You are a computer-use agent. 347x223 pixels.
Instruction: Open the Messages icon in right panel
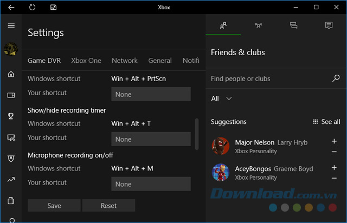293,25
